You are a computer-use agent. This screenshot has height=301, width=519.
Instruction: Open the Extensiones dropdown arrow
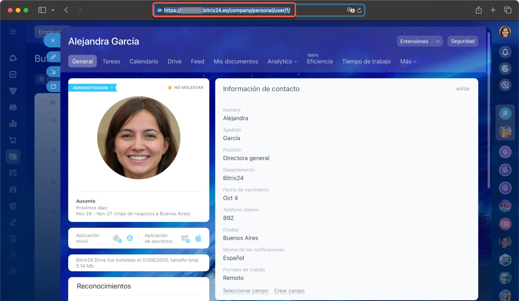[437, 41]
